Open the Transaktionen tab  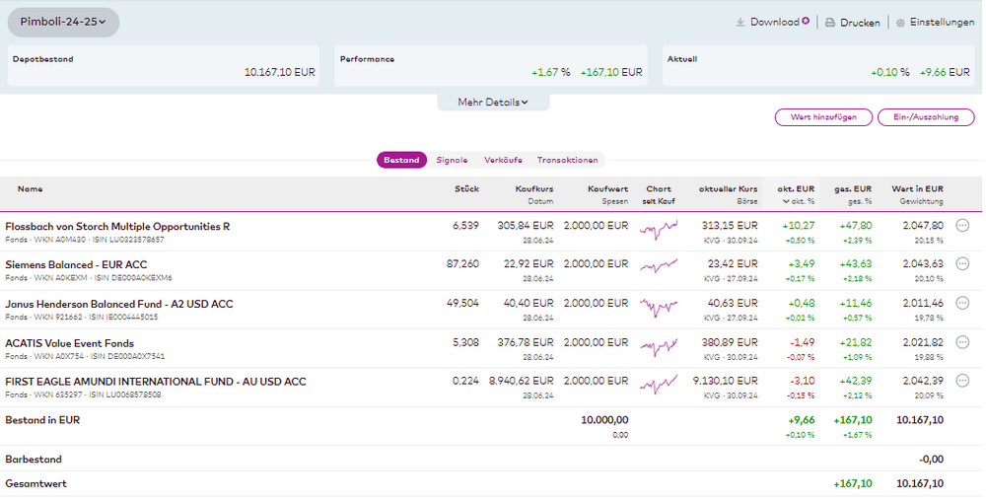[567, 160]
